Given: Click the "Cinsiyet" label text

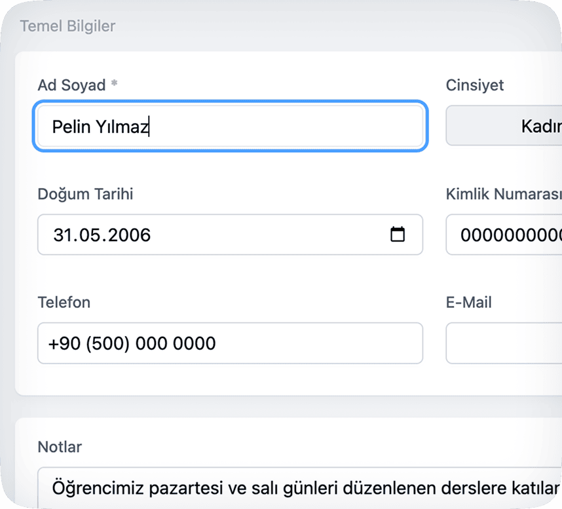Looking at the screenshot, I should click(474, 85).
